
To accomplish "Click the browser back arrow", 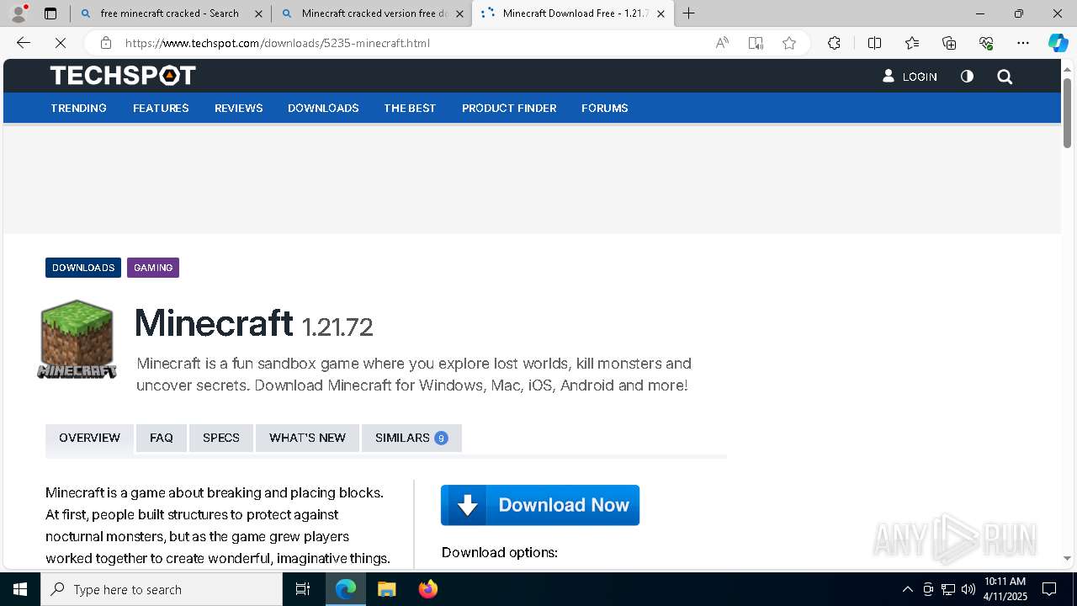I will 24,43.
